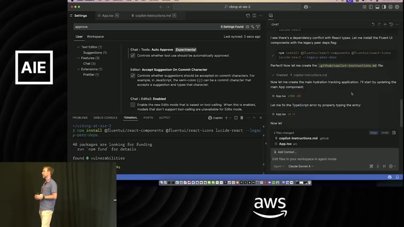Click the filter icon in settings search
This screenshot has height=227, width=404.
point(258,27)
